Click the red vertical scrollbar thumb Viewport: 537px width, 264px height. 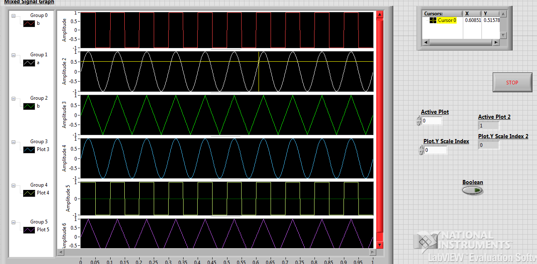pos(380,126)
